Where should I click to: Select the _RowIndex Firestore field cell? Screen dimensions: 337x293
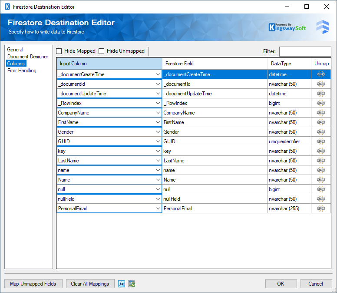pyautogui.click(x=215, y=103)
